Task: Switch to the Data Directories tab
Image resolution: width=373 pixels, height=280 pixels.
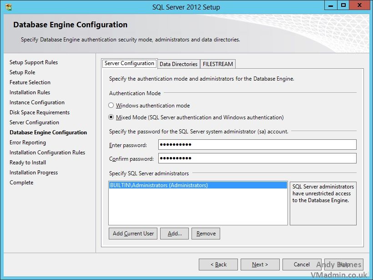Action: (178, 64)
